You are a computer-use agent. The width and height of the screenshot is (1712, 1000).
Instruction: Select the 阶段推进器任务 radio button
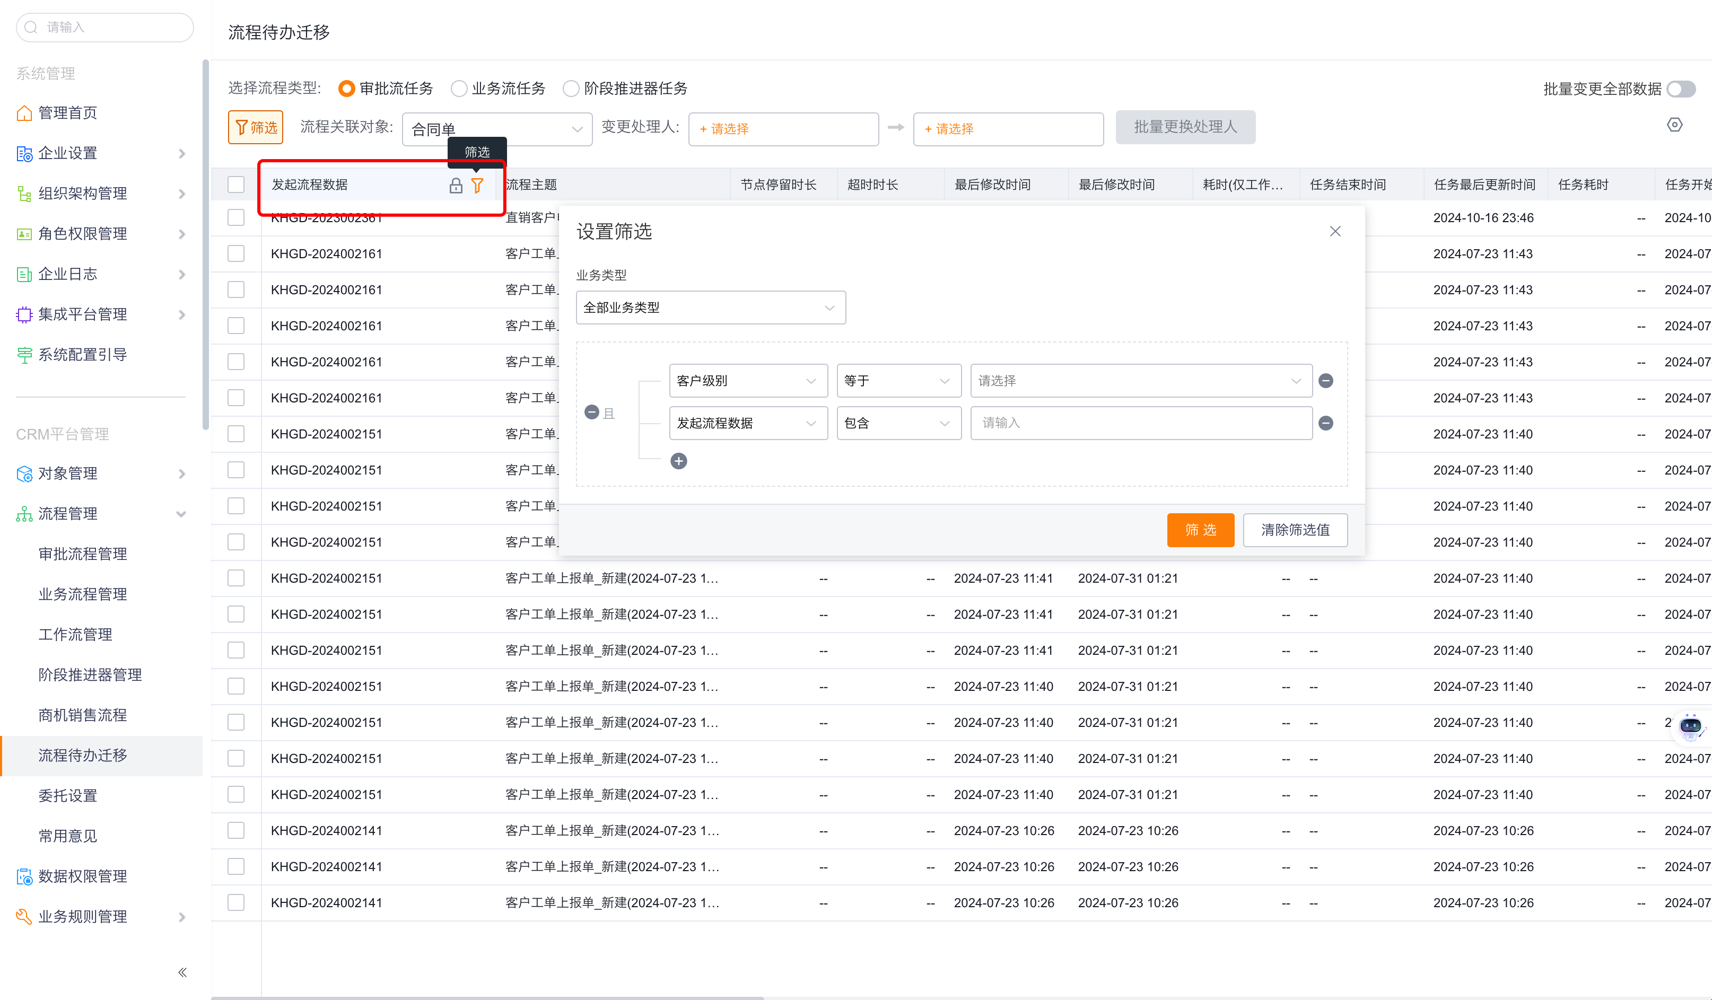pos(571,89)
